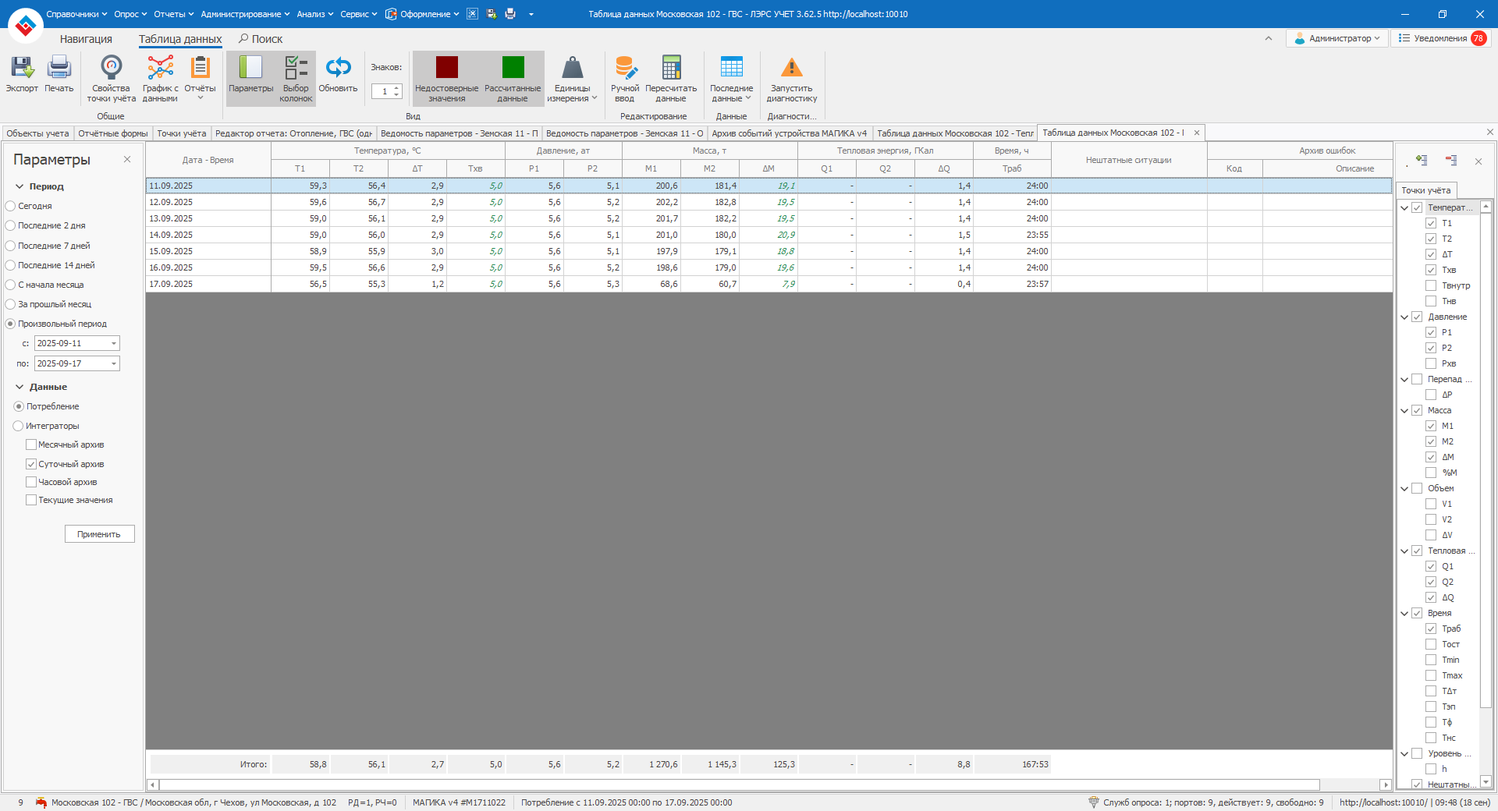The height and width of the screenshot is (811, 1498).
Task: Refresh data with Обновить icon
Action: (338, 69)
